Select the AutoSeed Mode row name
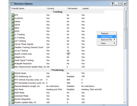137x106 pixels. click(x=21, y=96)
